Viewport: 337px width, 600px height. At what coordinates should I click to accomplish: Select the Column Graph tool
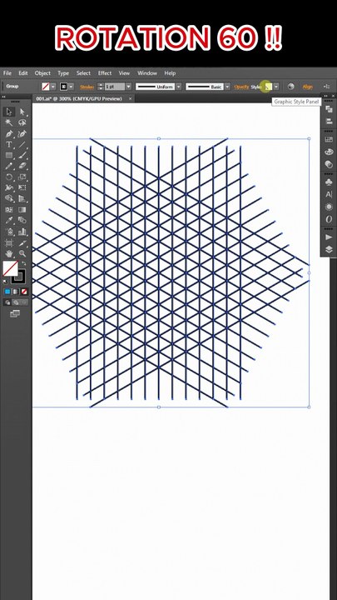pyautogui.click(x=22, y=232)
